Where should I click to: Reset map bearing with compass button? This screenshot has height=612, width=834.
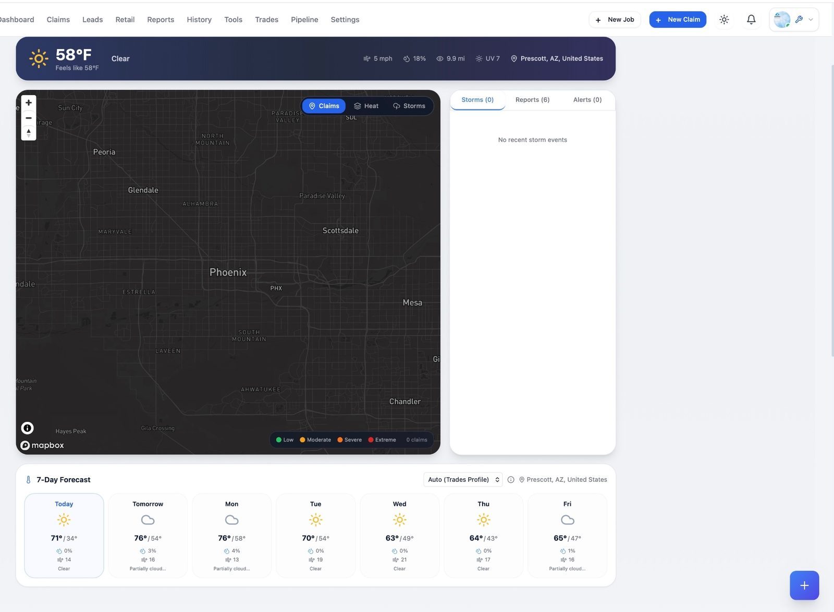click(x=29, y=133)
